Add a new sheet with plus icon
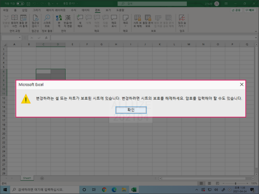 [42, 178]
